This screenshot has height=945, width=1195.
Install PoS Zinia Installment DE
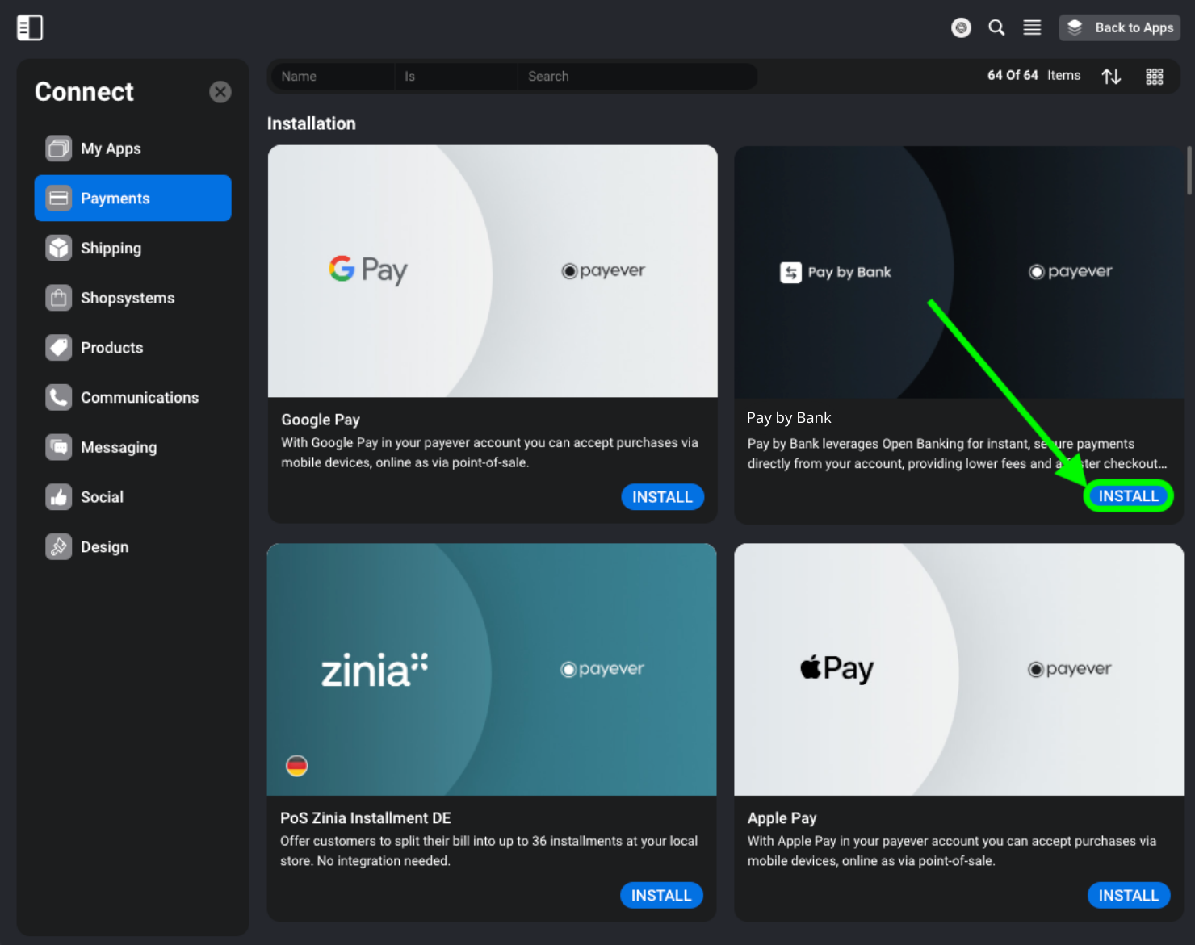pyautogui.click(x=661, y=895)
